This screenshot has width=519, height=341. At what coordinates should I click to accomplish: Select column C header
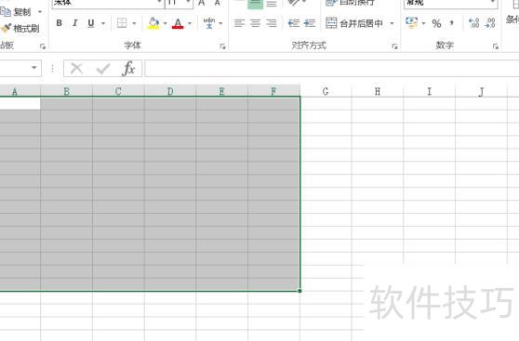click(118, 91)
